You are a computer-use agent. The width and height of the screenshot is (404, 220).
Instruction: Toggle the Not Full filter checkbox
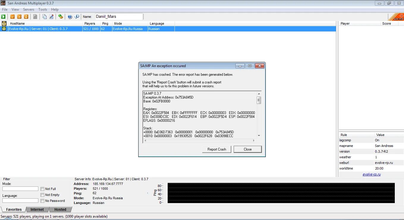pyautogui.click(x=43, y=189)
